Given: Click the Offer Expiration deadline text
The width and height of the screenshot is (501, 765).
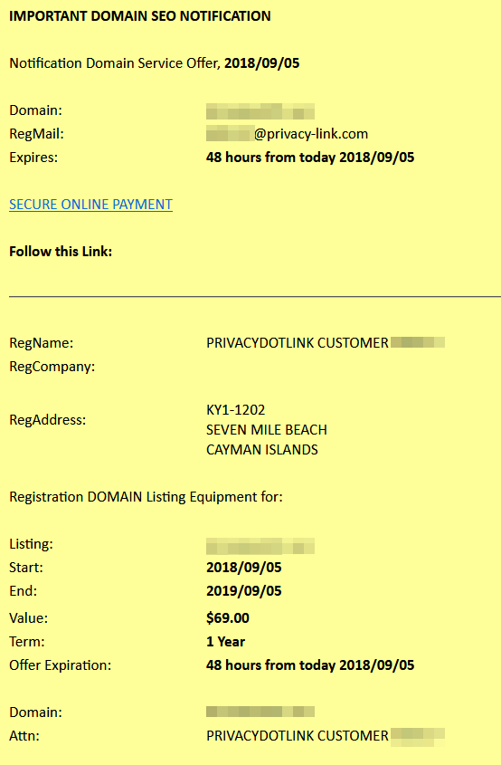Looking at the screenshot, I should coord(310,665).
